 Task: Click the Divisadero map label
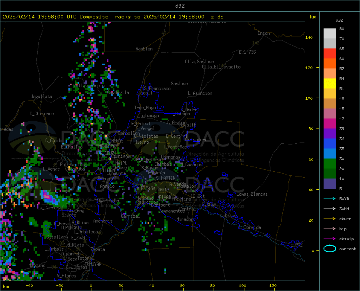tap(195, 140)
